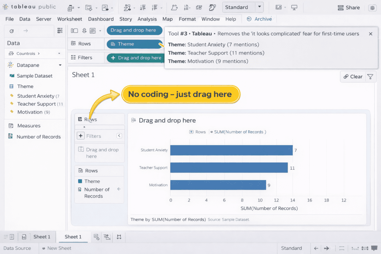Click the Filters plus add button
Image resolution: width=381 pixels, height=254 pixels.
tap(81, 136)
